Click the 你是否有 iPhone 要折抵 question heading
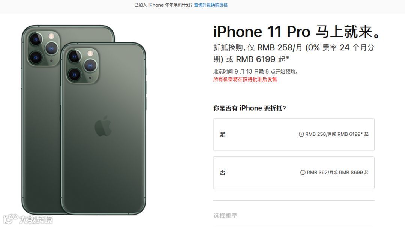 pos(249,108)
